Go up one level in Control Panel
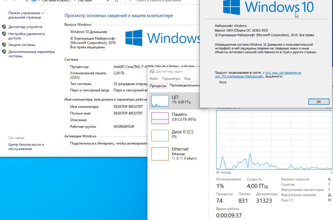The image size is (333, 220). (27, 1)
